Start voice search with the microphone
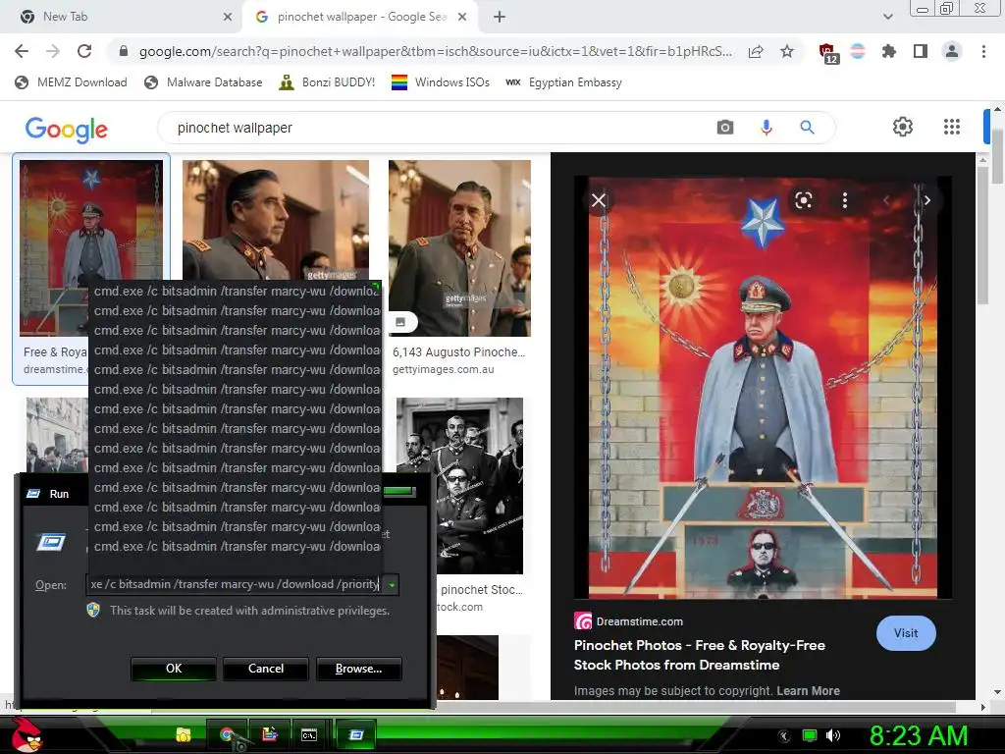The height and width of the screenshot is (754, 1005). click(766, 127)
